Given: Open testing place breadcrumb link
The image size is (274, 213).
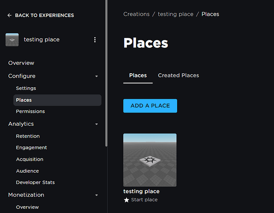Looking at the screenshot, I should tap(175, 14).
